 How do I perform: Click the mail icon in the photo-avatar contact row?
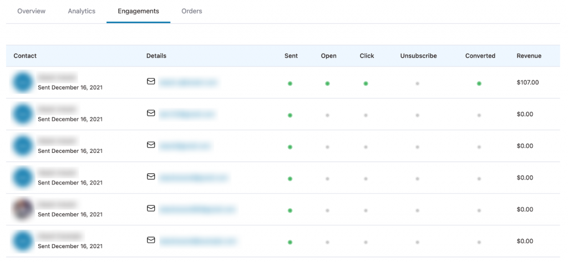point(151,208)
